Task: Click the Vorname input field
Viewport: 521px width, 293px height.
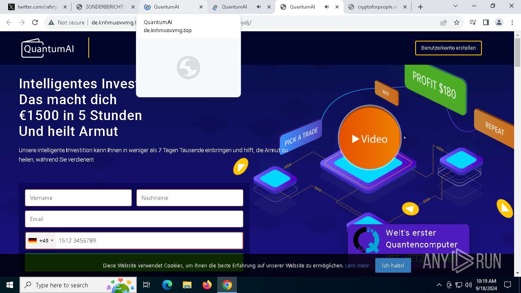Action: 78,198
